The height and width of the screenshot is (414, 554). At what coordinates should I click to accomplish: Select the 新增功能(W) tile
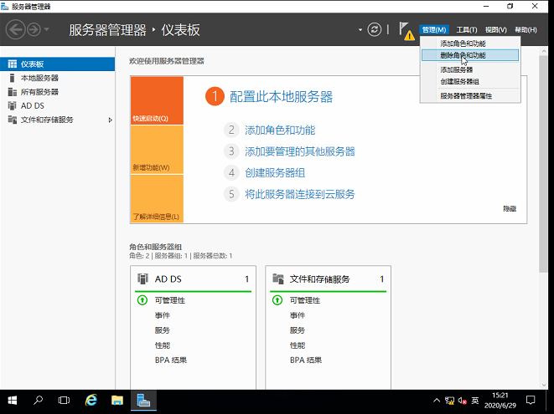(x=157, y=150)
